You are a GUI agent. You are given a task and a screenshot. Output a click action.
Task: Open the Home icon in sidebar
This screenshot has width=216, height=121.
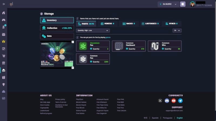click(x=4, y=13)
